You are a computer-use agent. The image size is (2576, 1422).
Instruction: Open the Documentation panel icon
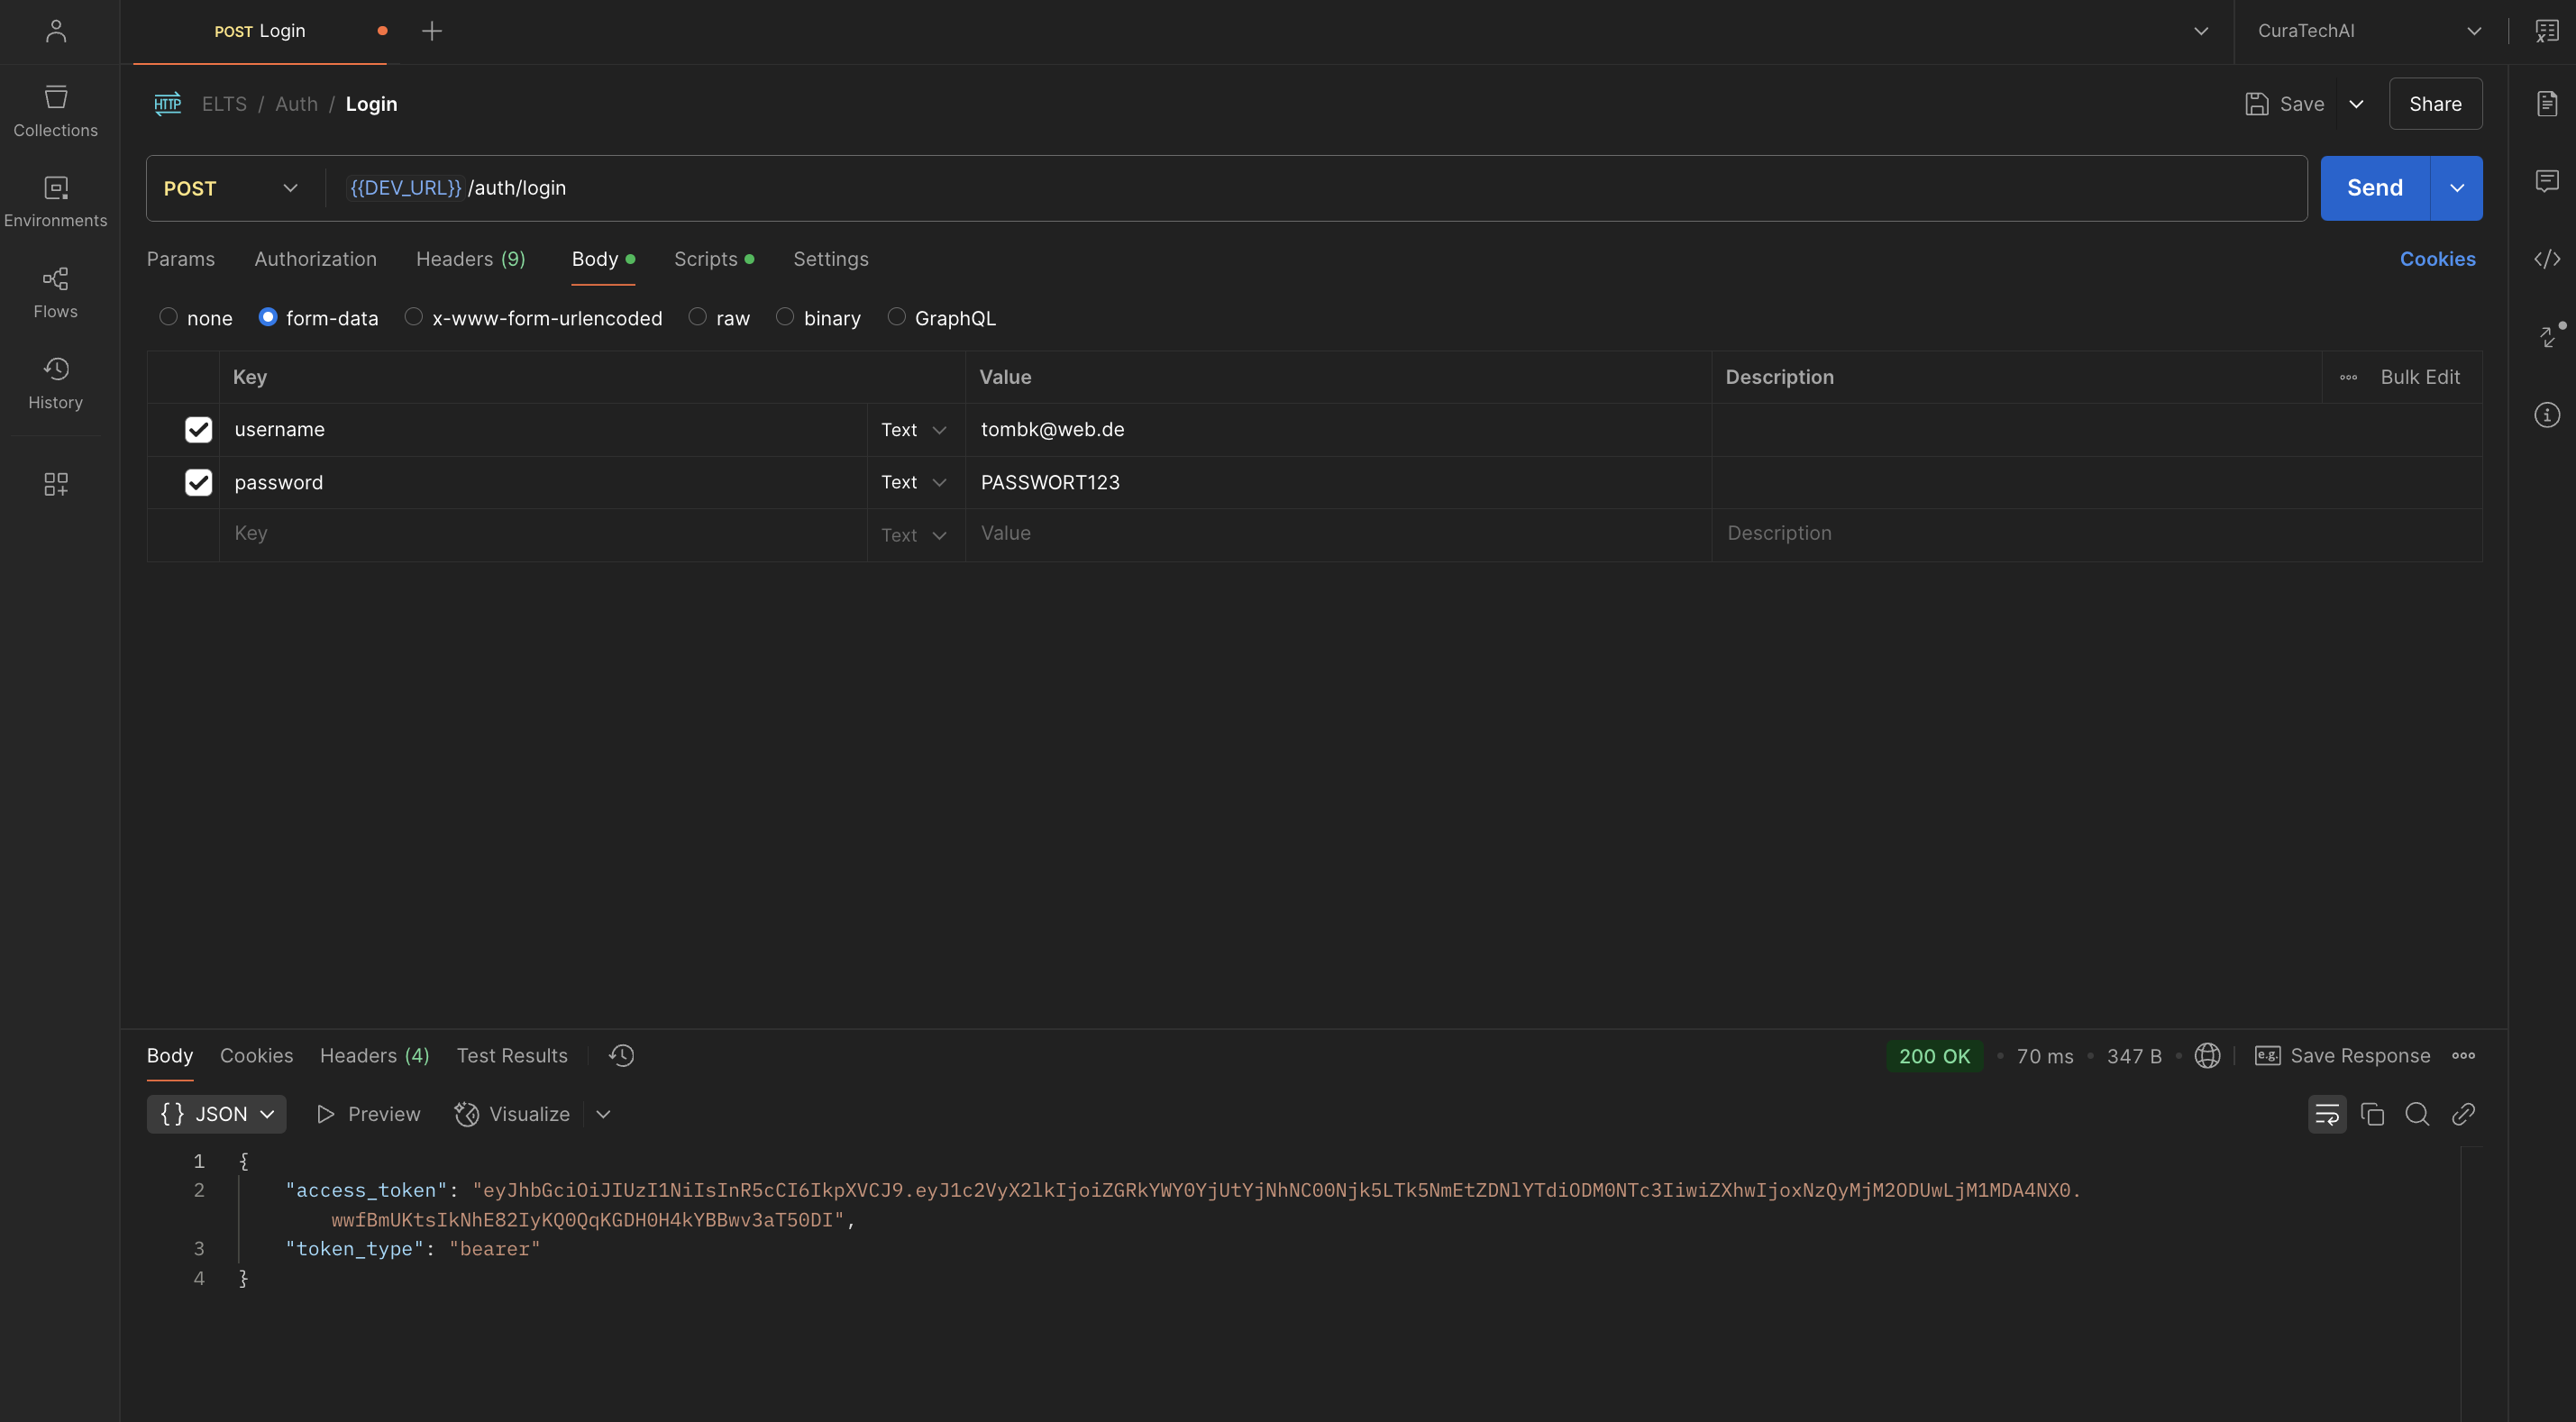pyautogui.click(x=2547, y=103)
